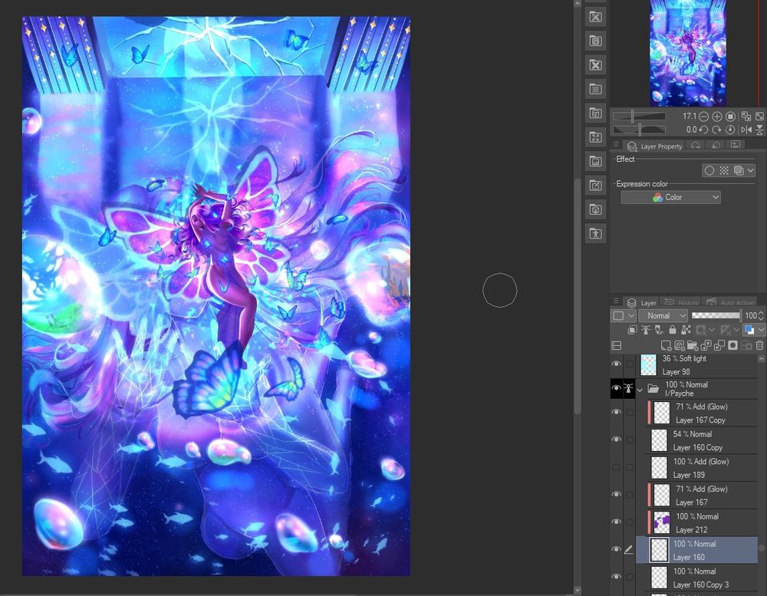The image size is (767, 596).
Task: Click the layer list scroll-up arrow
Action: pos(761,359)
